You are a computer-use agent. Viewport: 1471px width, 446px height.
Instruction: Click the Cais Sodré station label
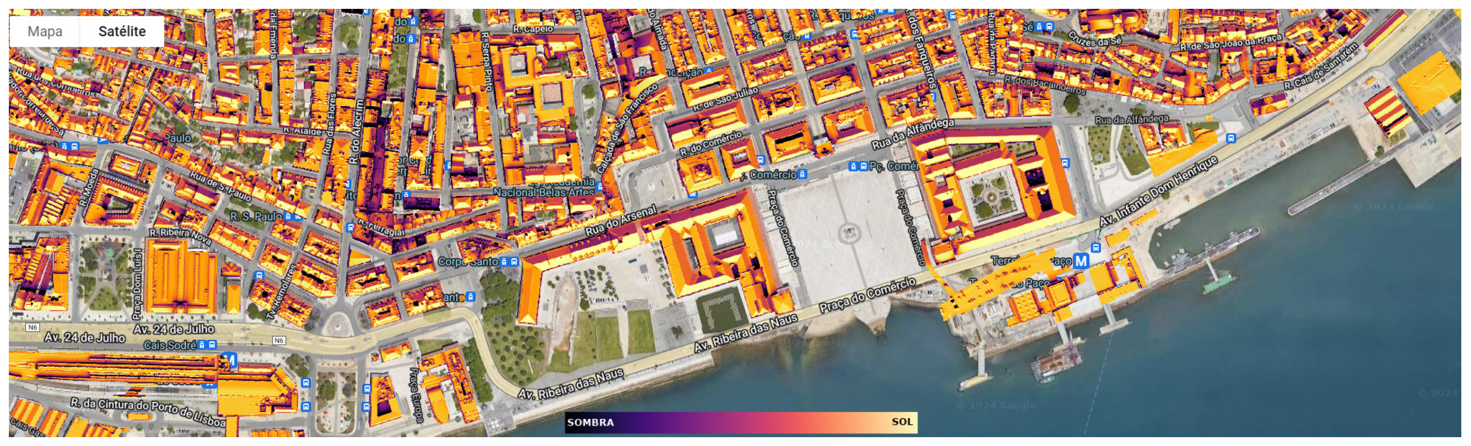[x=170, y=345]
